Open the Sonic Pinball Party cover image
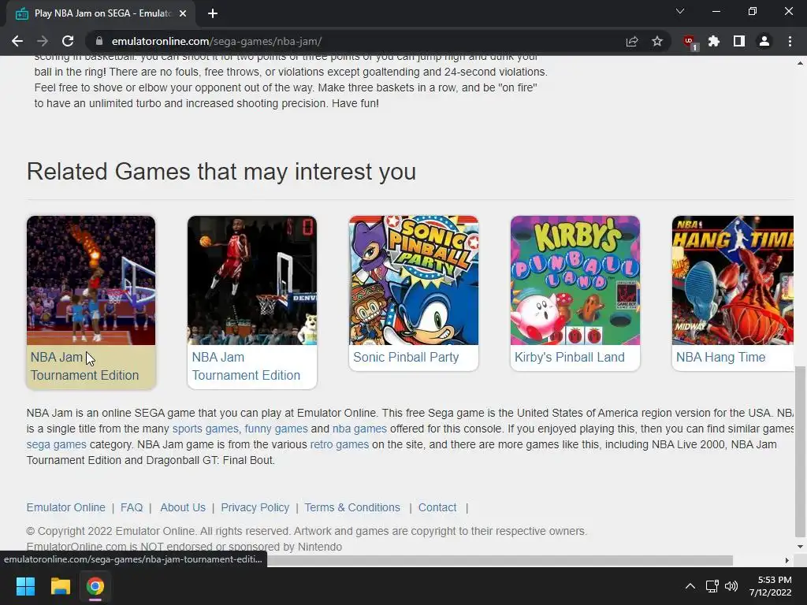Image resolution: width=807 pixels, height=605 pixels. (x=414, y=280)
